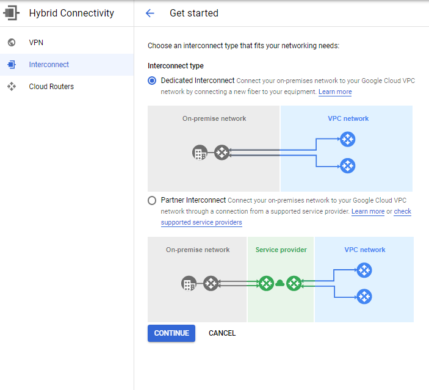Click the on-premise building icon in Dedicated diagram
Viewport: 429px width, 390px height.
click(200, 153)
